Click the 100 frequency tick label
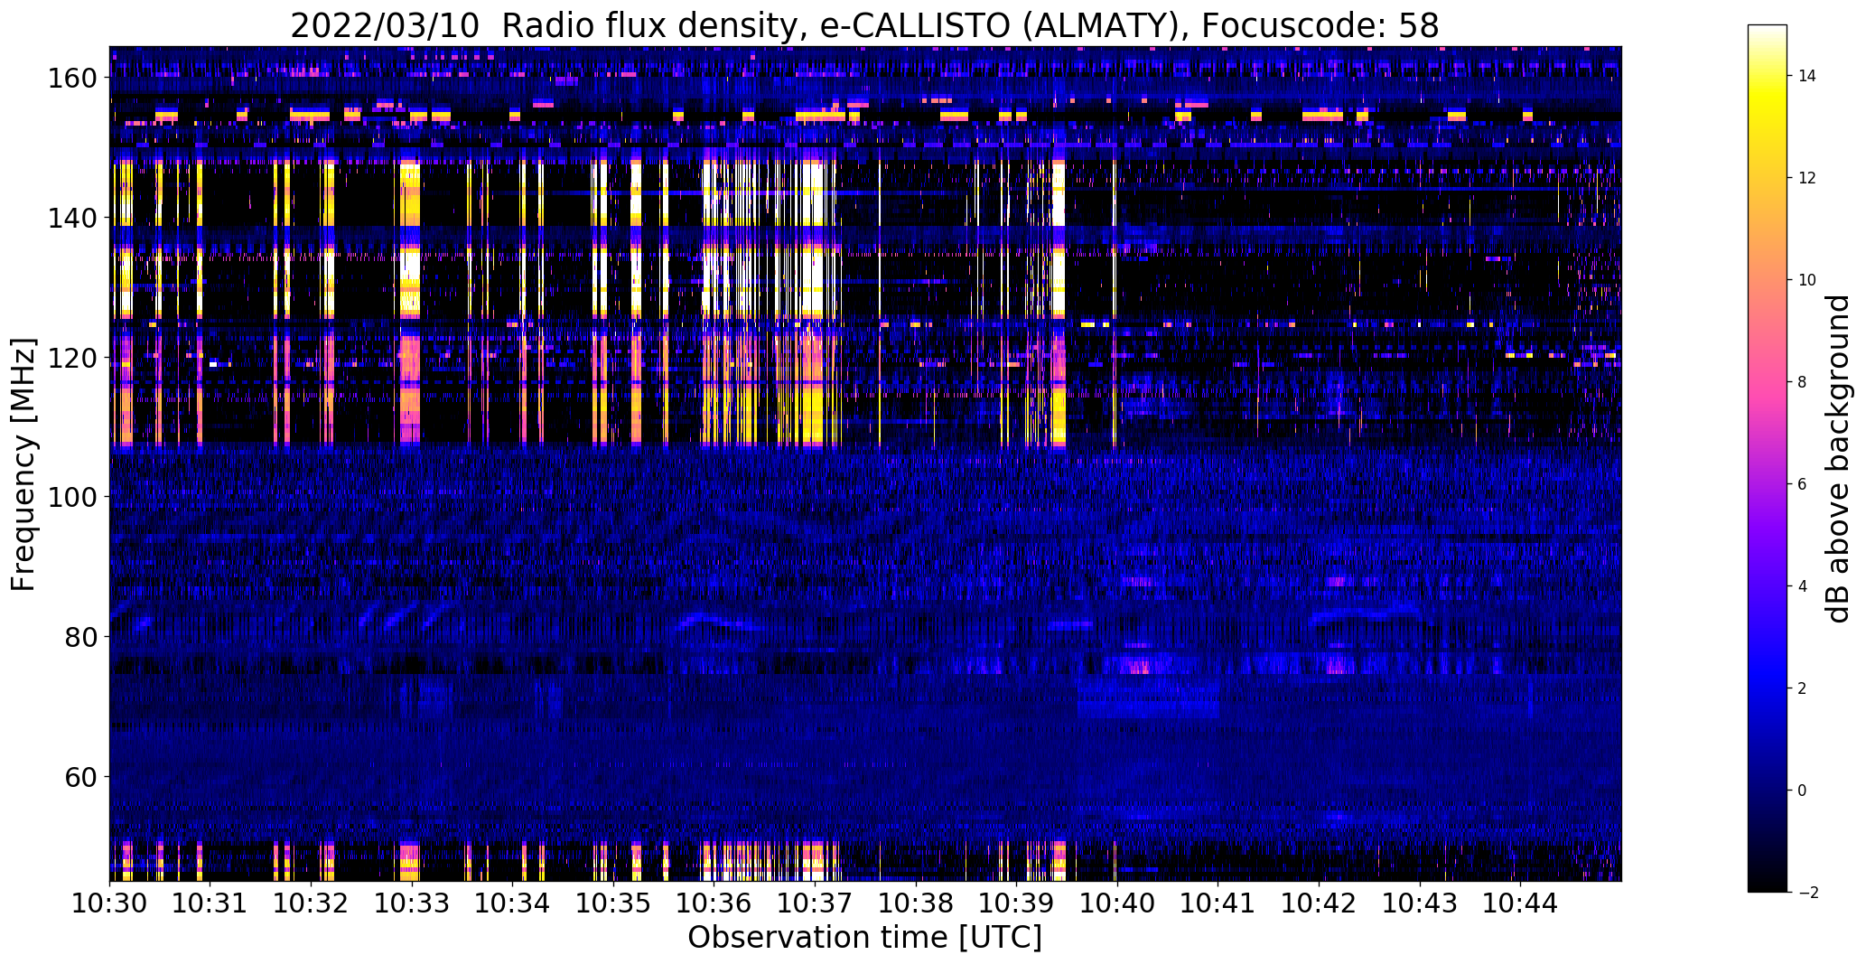 [x=71, y=497]
